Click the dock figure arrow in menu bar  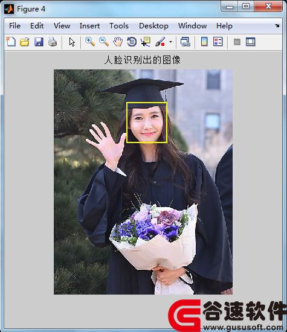(x=277, y=25)
